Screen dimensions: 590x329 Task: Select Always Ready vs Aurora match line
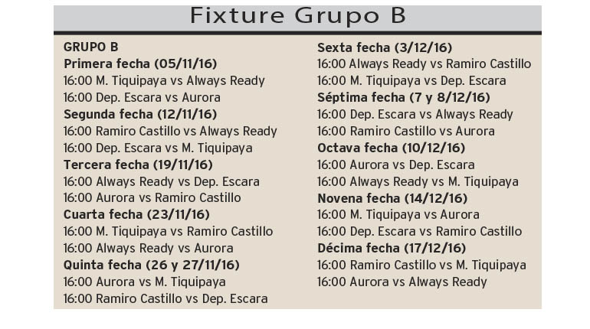148,249
